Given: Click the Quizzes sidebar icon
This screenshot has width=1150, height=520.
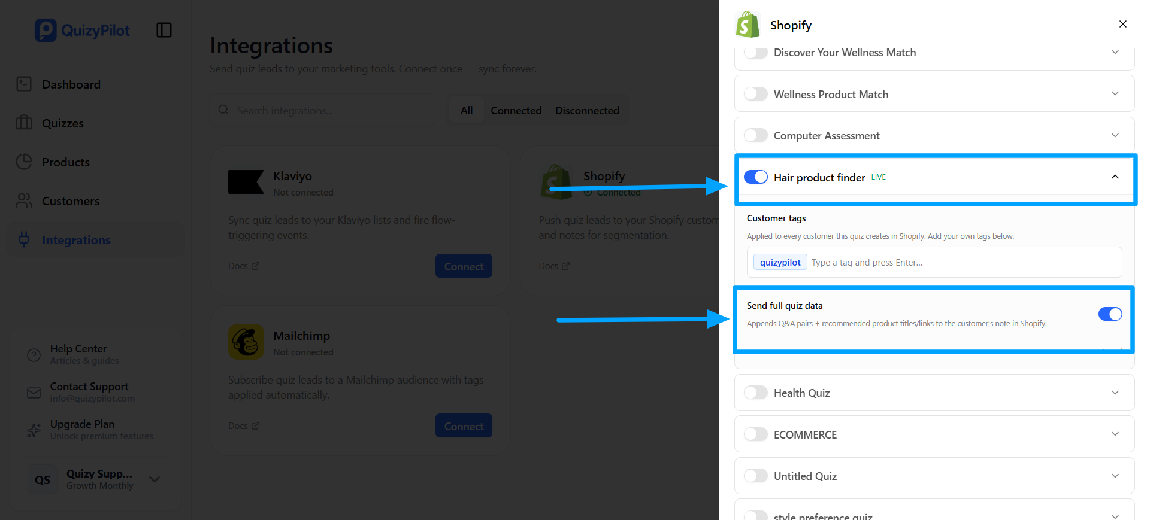Looking at the screenshot, I should (24, 123).
